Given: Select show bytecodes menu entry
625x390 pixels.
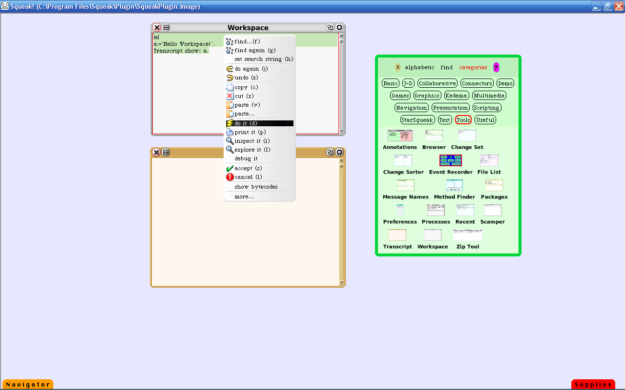Looking at the screenshot, I should pyautogui.click(x=260, y=187).
